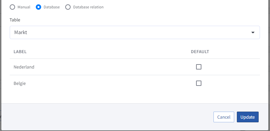Click the gray dialog footer area
Image resolution: width=270 pixels, height=131 pixels.
107,117
